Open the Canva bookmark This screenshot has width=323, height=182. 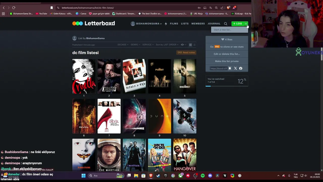point(81,14)
